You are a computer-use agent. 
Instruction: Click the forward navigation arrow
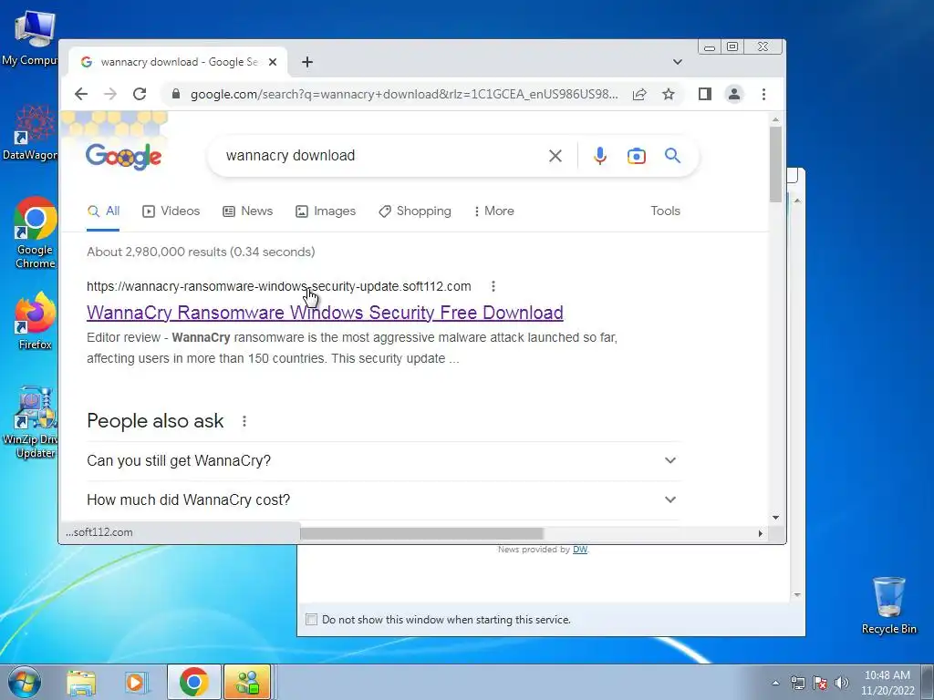click(110, 94)
